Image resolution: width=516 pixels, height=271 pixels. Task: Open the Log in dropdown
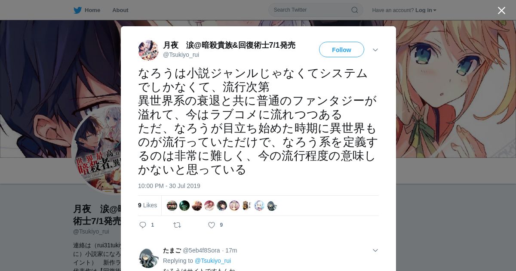[426, 10]
